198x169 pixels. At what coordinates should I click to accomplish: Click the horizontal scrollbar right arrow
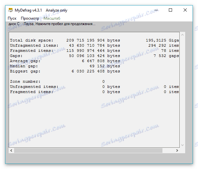[177, 150]
